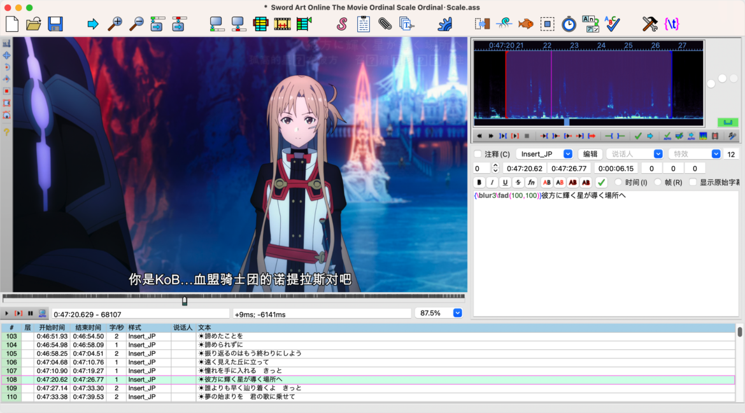Select subtitle row 106
Screen dimensions: 745x413
368,362
